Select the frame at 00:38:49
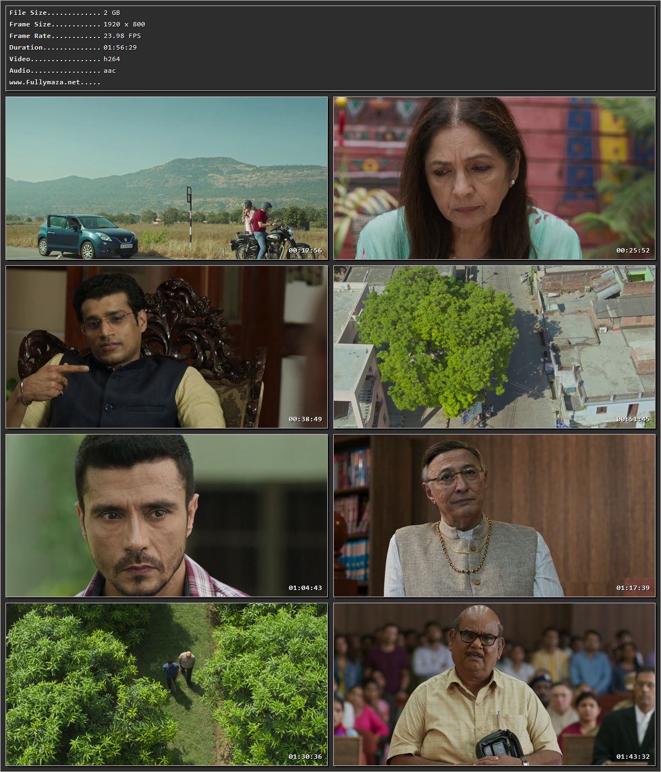The height and width of the screenshot is (772, 661). click(166, 347)
